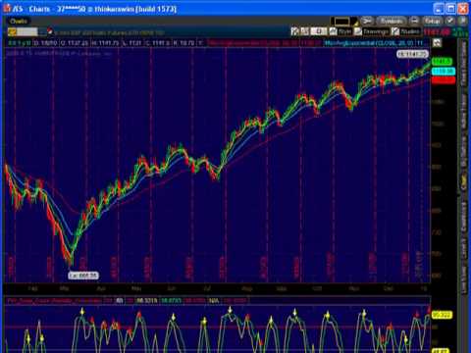Click the Lo: 665.75 low price bubble
The width and height of the screenshot is (471, 353).
[x=83, y=276]
